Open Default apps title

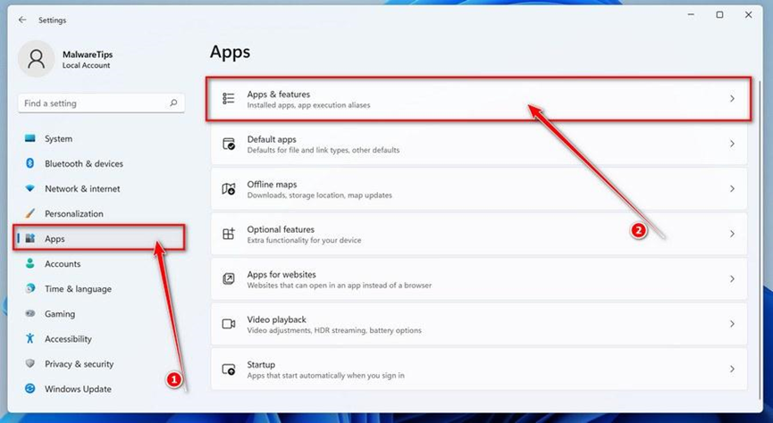(x=272, y=139)
